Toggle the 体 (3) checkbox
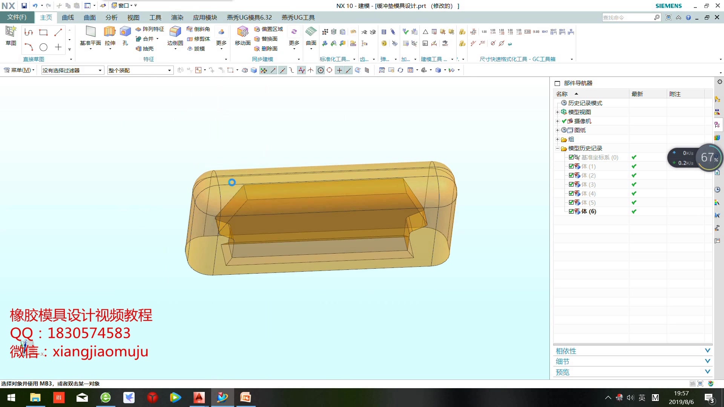 (x=571, y=184)
